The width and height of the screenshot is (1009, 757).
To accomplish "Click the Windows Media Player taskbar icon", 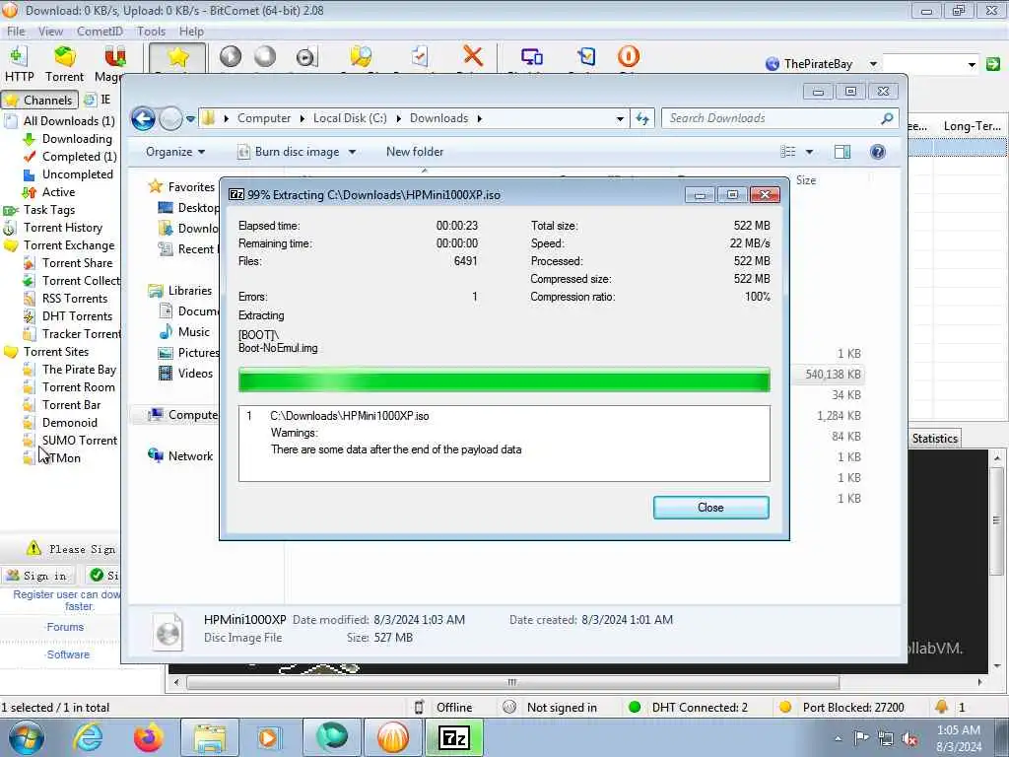I will [269, 737].
